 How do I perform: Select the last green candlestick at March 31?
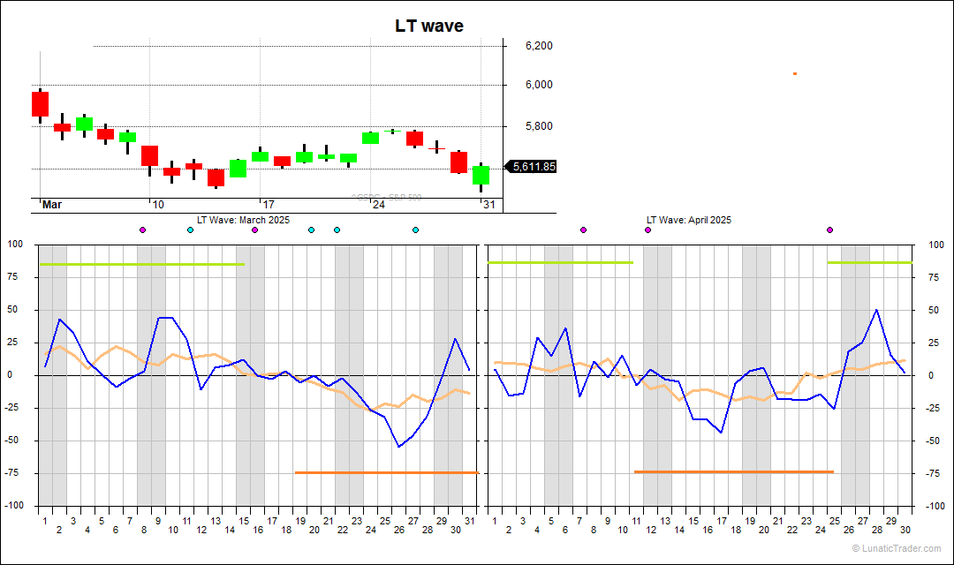click(481, 175)
